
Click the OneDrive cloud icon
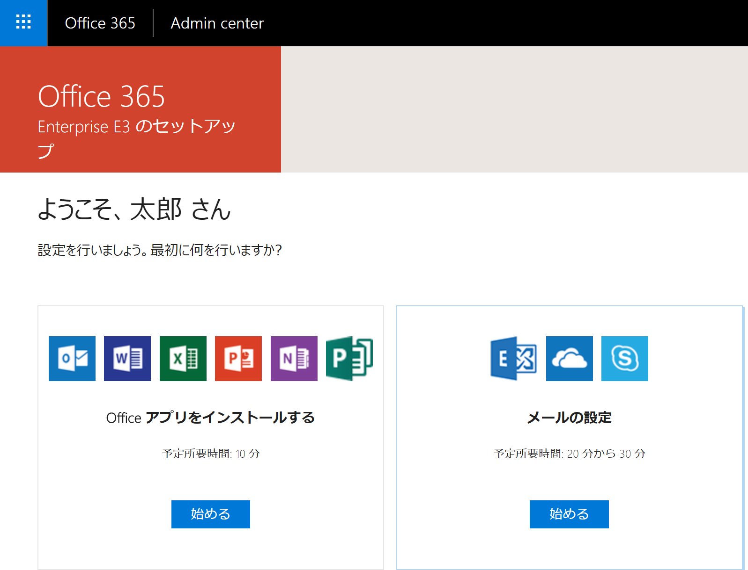570,359
